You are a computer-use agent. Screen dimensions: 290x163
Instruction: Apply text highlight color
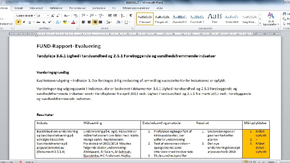click(65, 22)
